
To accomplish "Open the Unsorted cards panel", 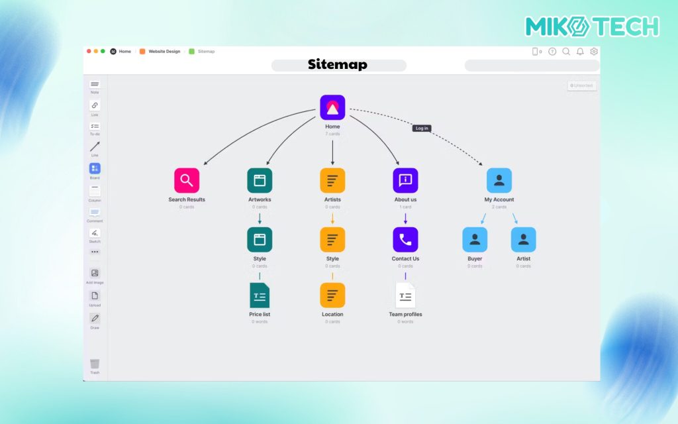I will coord(582,85).
